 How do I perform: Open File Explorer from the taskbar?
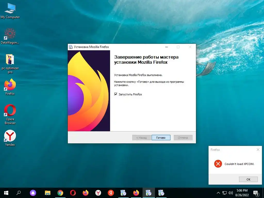tap(48, 193)
